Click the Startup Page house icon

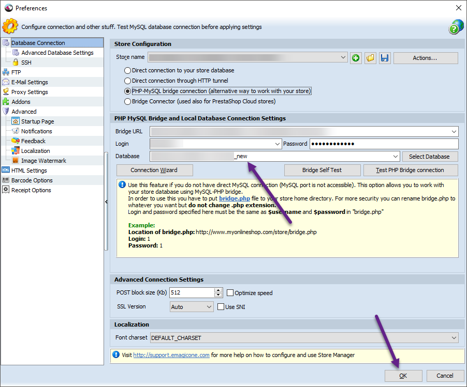[x=16, y=121]
